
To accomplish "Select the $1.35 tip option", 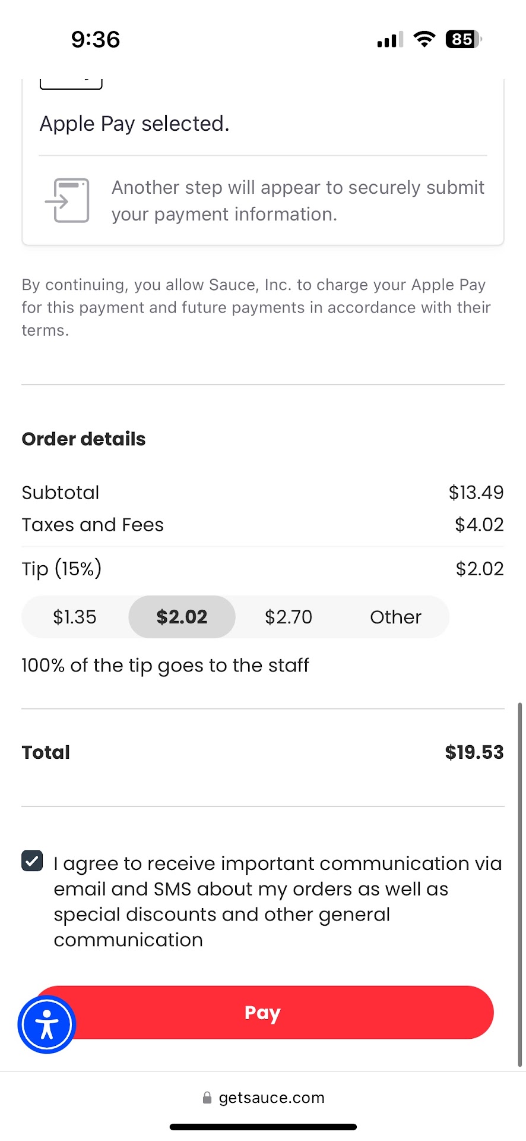I will pyautogui.click(x=75, y=617).
